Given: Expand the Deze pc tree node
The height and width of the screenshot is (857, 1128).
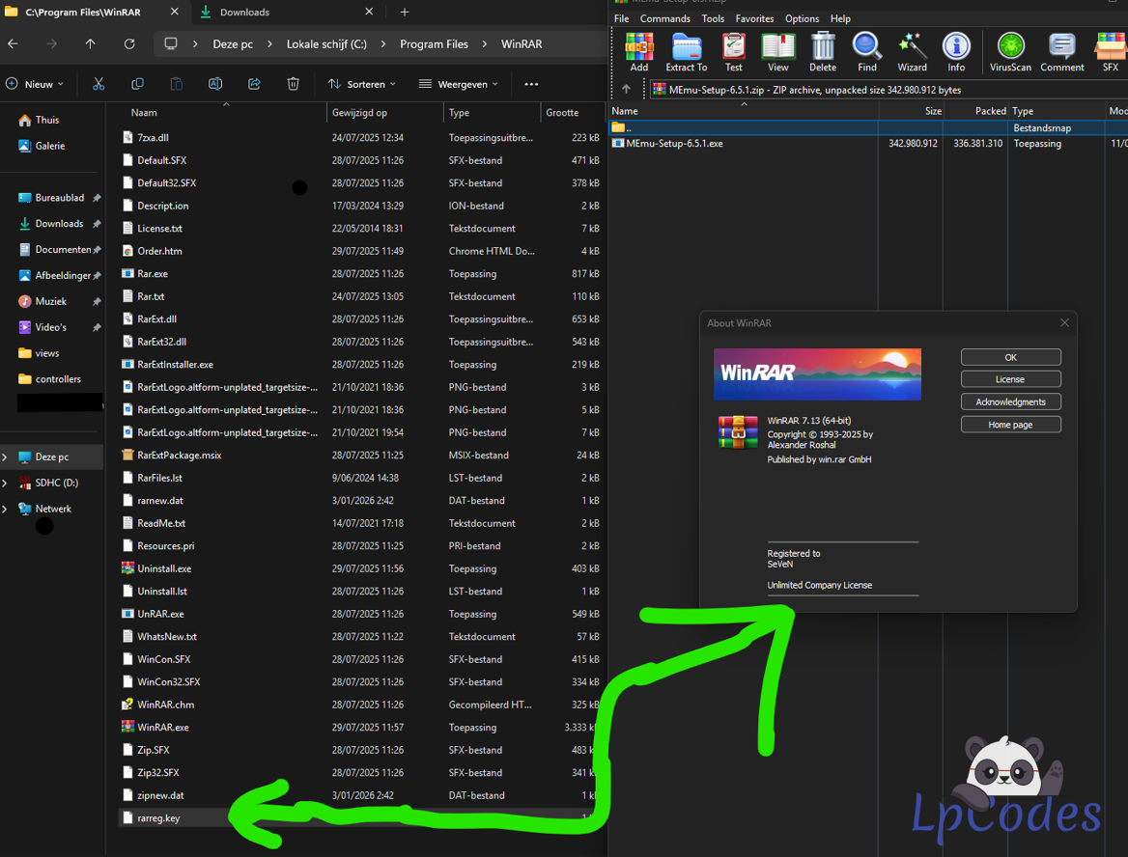Looking at the screenshot, I should click(x=6, y=457).
